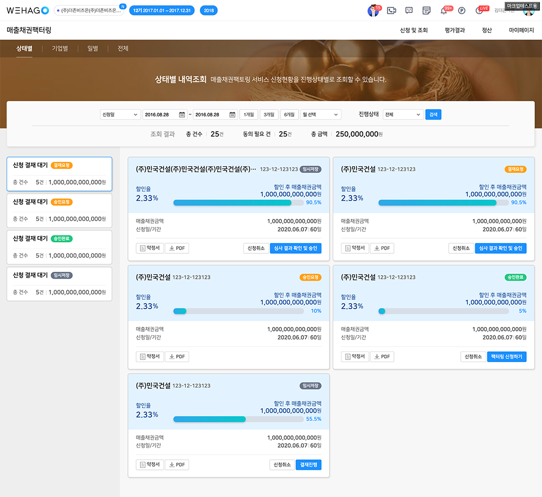The image size is (542, 497).
Task: Expand the 신청일 date-type dropdown
Action: [120, 115]
